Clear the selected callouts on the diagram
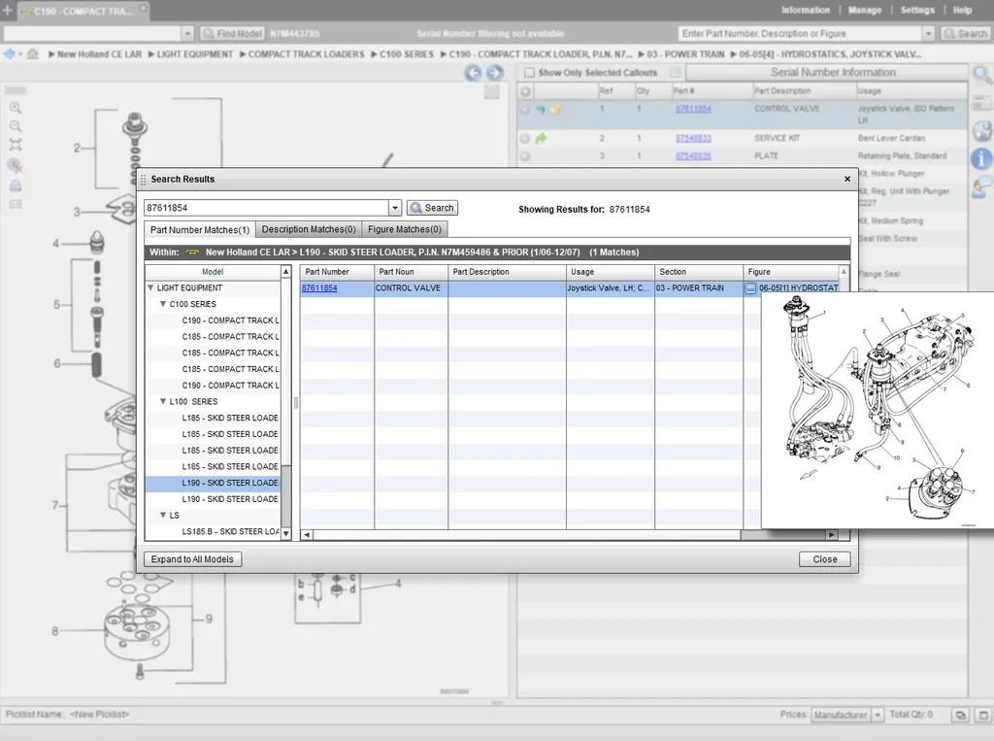 pyautogui.click(x=16, y=166)
